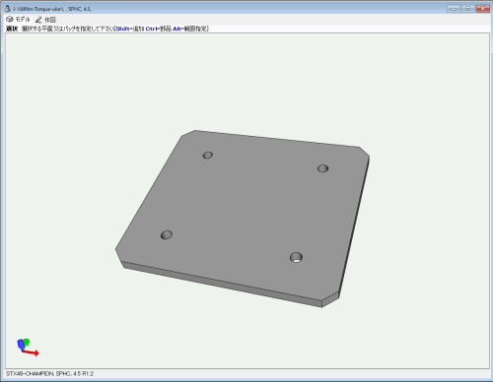Open the 作図 tab
This screenshot has height=382, width=493.
click(x=45, y=20)
